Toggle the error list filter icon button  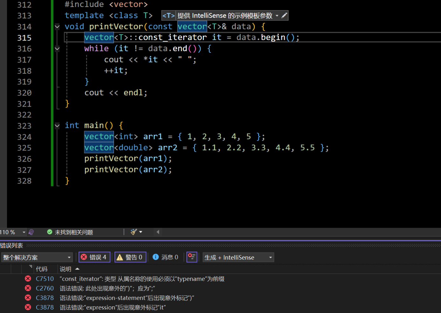pyautogui.click(x=192, y=257)
